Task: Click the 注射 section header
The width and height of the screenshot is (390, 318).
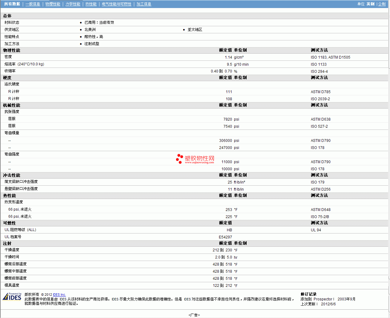Action: pyautogui.click(x=7, y=243)
